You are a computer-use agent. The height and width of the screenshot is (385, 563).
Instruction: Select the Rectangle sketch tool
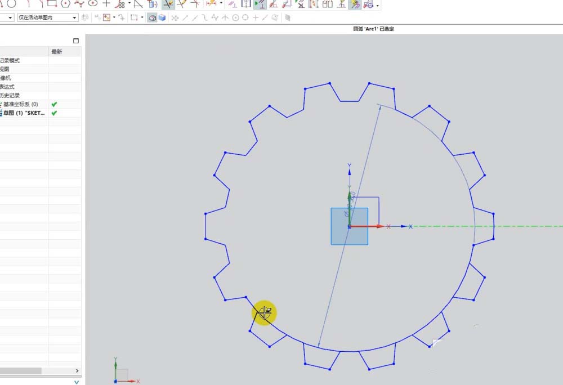pyautogui.click(x=52, y=3)
